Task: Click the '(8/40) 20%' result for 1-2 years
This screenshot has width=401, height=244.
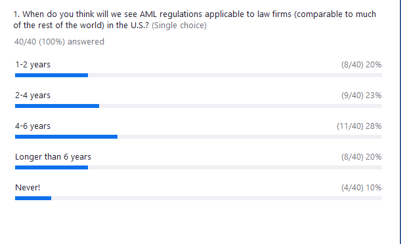Action: 361,65
